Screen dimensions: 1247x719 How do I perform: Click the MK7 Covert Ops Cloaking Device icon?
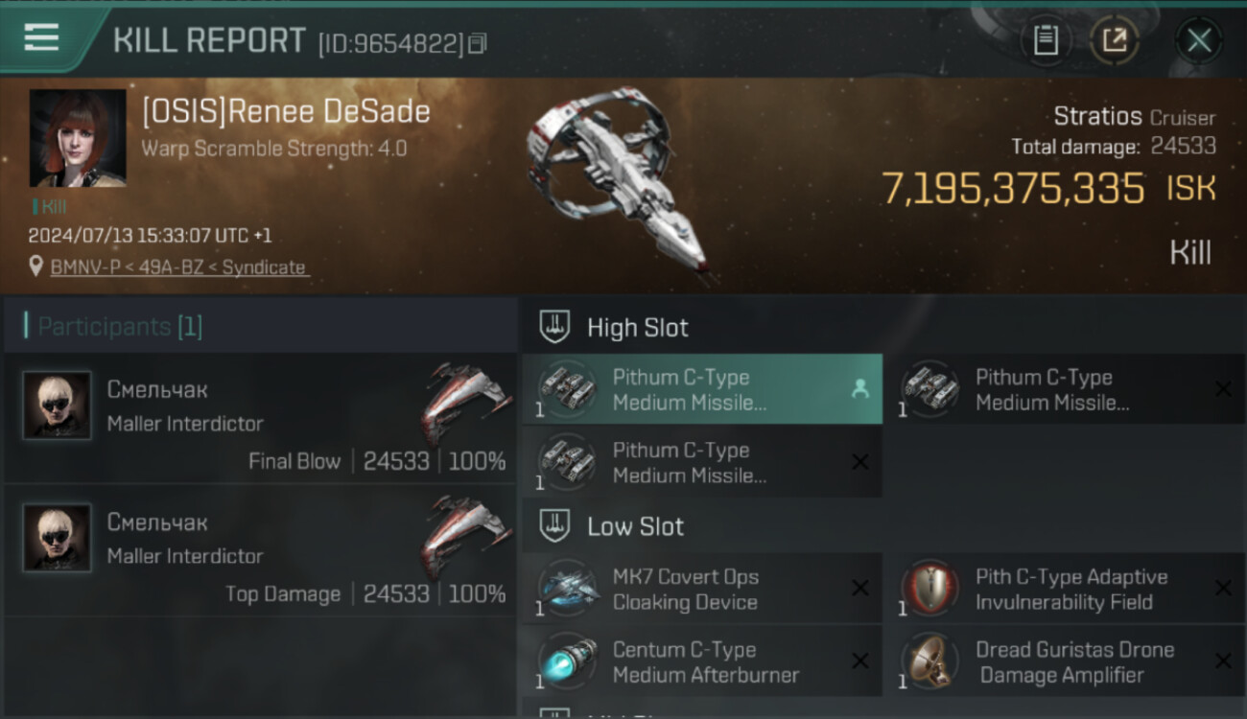pos(568,588)
